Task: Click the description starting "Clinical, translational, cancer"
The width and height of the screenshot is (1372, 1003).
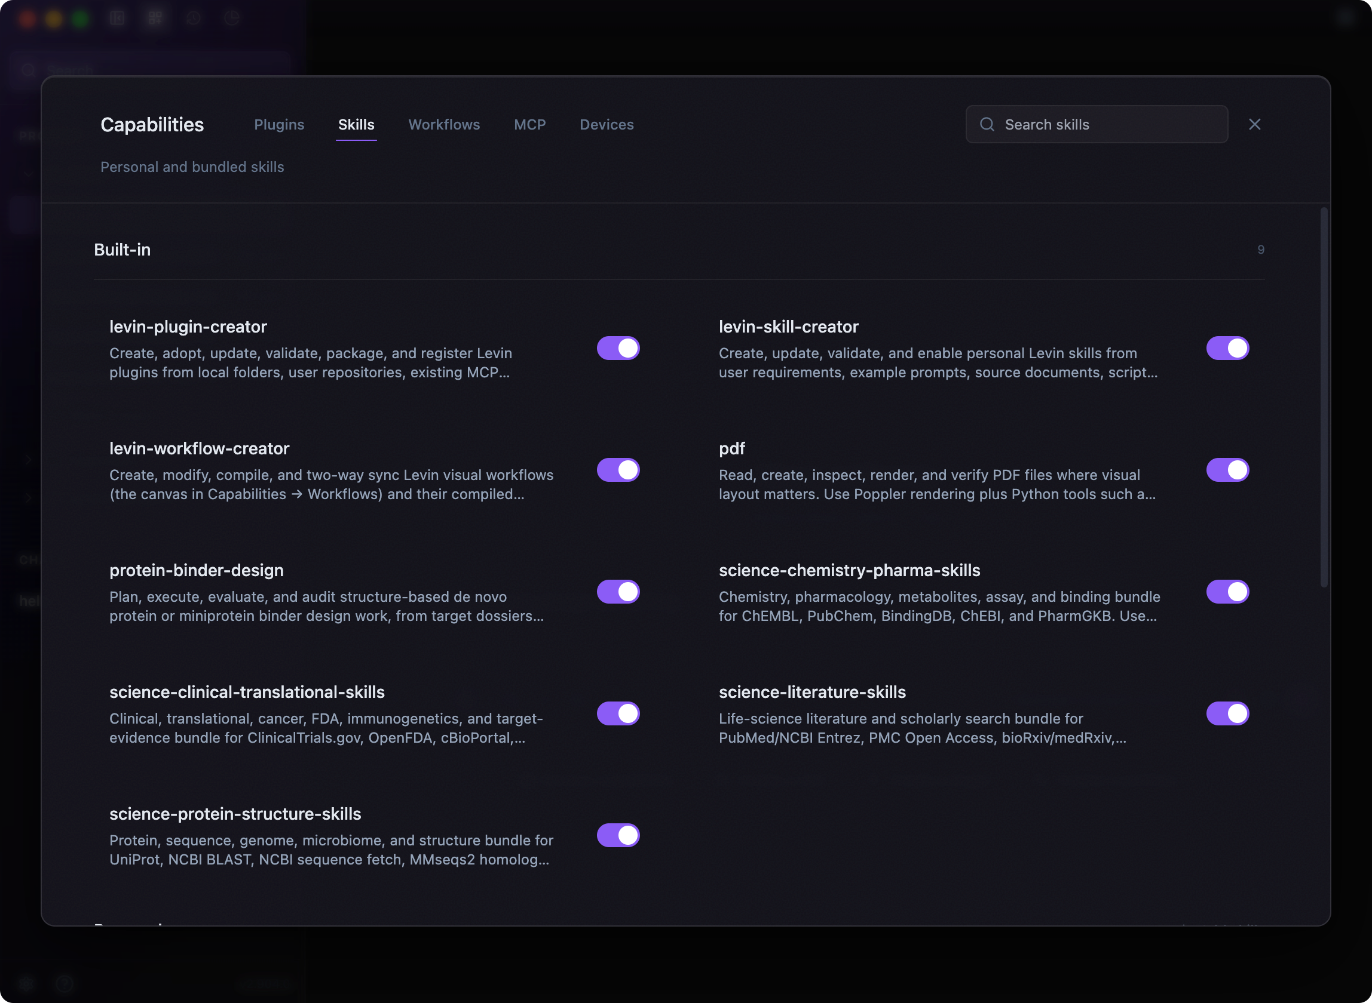Action: pyautogui.click(x=326, y=728)
